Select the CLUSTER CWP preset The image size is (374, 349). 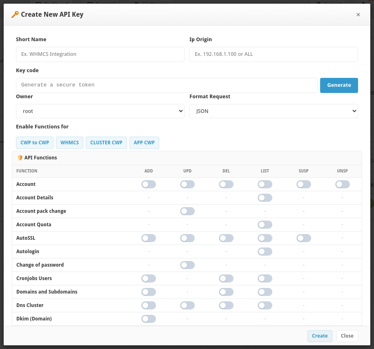[x=106, y=143]
